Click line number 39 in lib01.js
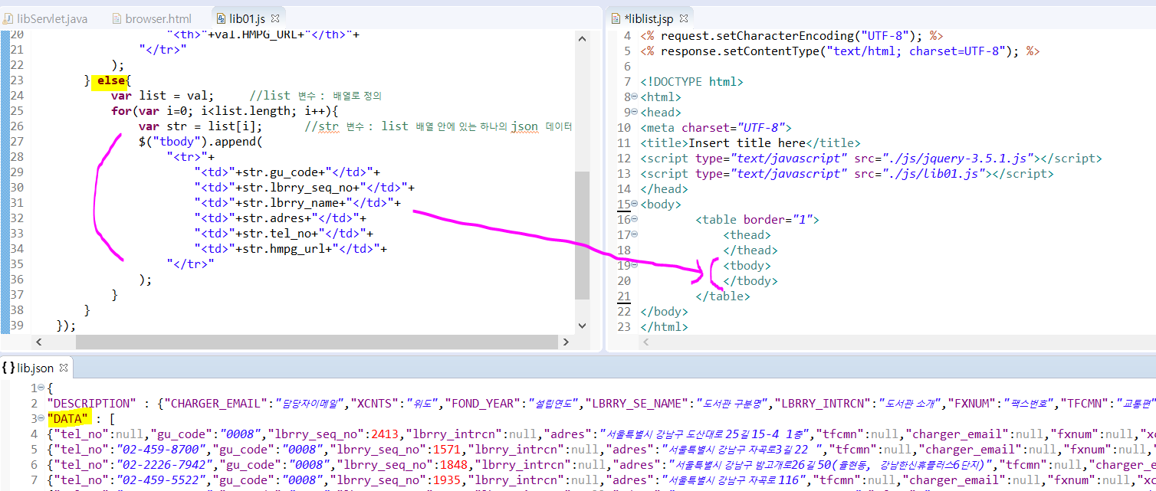The height and width of the screenshot is (491, 1156). (17, 326)
